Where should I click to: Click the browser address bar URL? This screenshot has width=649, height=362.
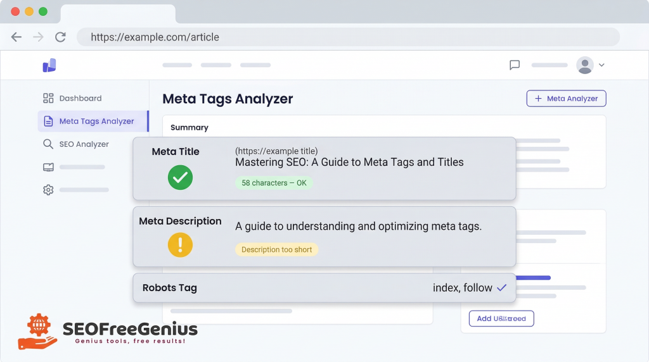pyautogui.click(x=155, y=37)
